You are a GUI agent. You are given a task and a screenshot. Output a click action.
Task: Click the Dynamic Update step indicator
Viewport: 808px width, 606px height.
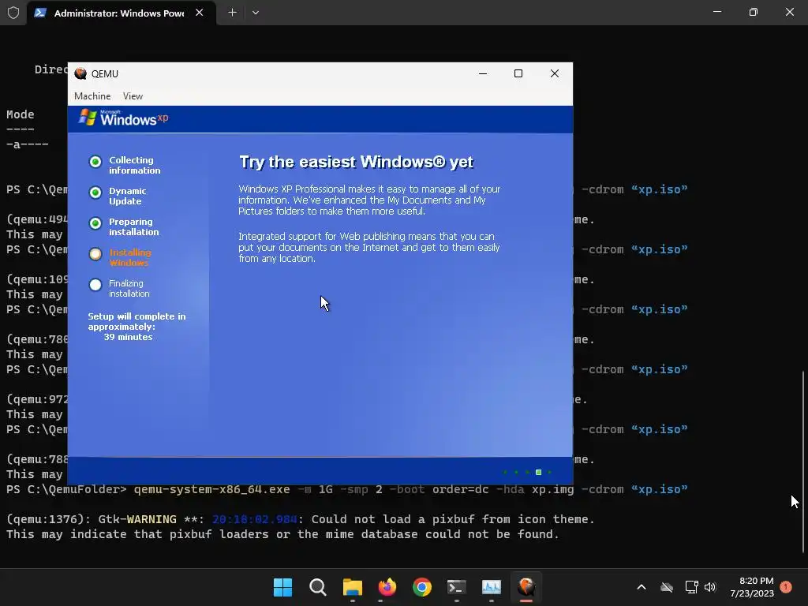[95, 193]
